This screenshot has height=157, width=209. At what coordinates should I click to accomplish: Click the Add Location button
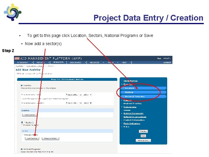29,115
